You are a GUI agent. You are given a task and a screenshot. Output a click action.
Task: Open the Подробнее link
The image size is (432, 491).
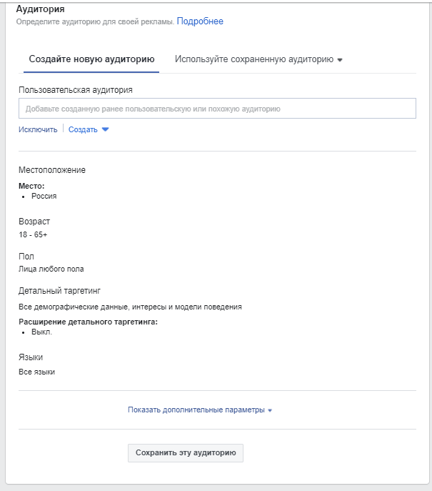200,21
